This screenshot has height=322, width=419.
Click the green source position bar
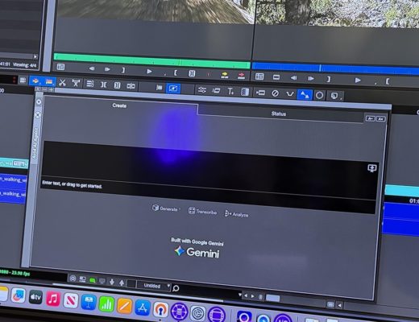pyautogui.click(x=151, y=60)
